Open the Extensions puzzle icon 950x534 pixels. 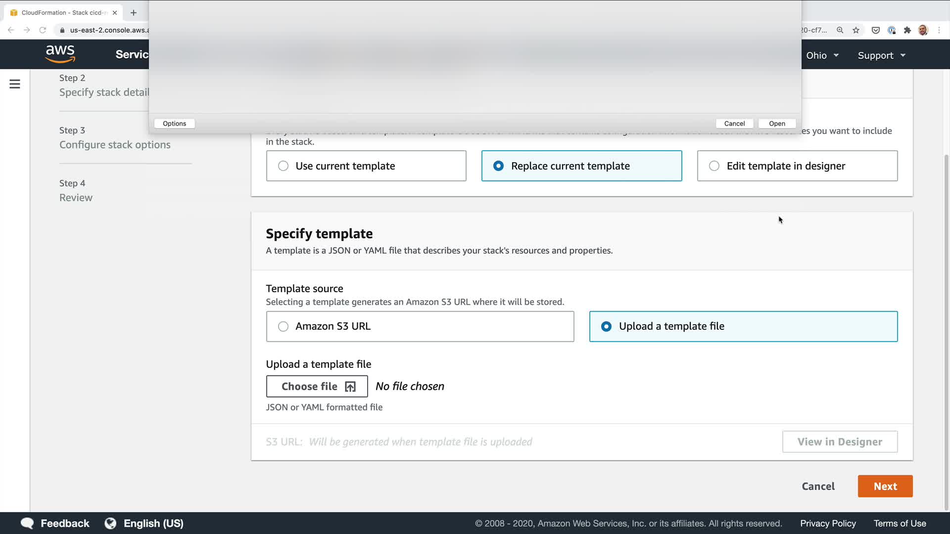[907, 30]
